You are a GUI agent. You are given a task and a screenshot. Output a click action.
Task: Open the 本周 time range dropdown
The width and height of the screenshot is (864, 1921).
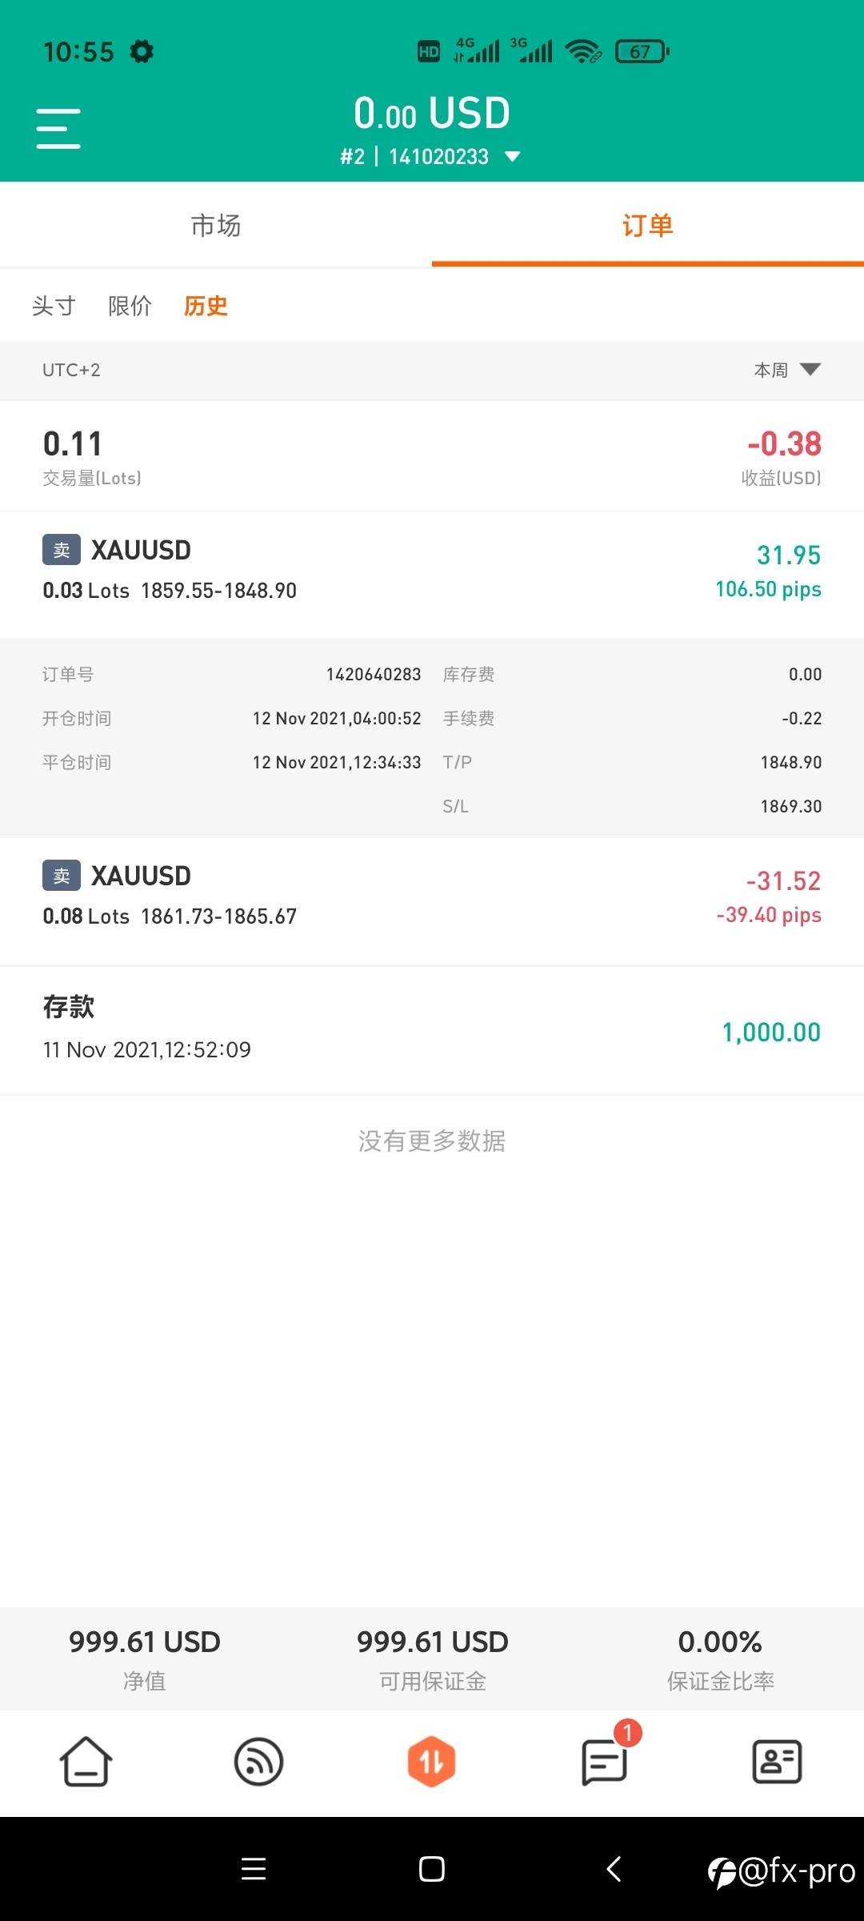pos(787,370)
